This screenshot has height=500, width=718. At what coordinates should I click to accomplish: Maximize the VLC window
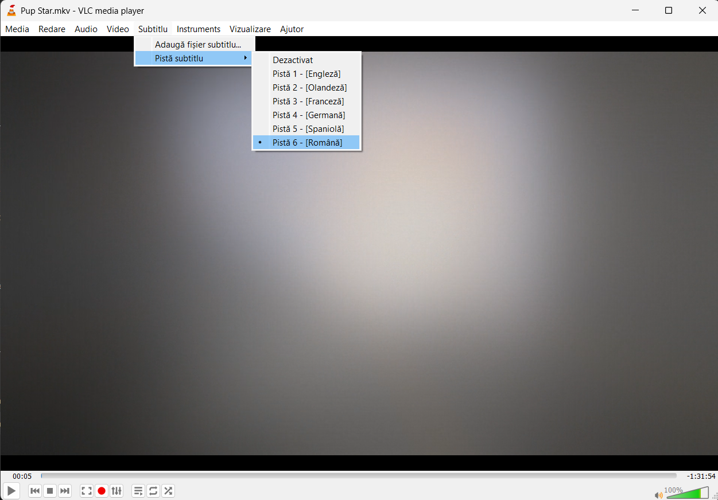(669, 10)
